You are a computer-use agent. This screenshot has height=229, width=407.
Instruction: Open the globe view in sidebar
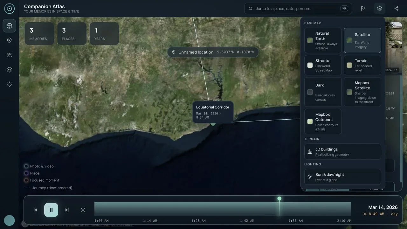click(9, 26)
